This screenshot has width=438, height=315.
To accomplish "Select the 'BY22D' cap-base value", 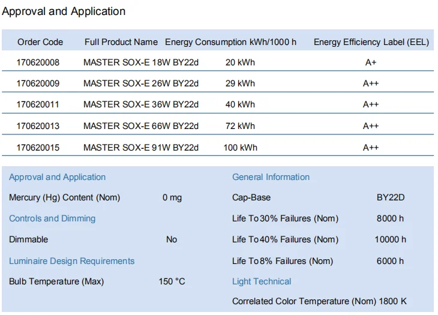I will point(391,197).
